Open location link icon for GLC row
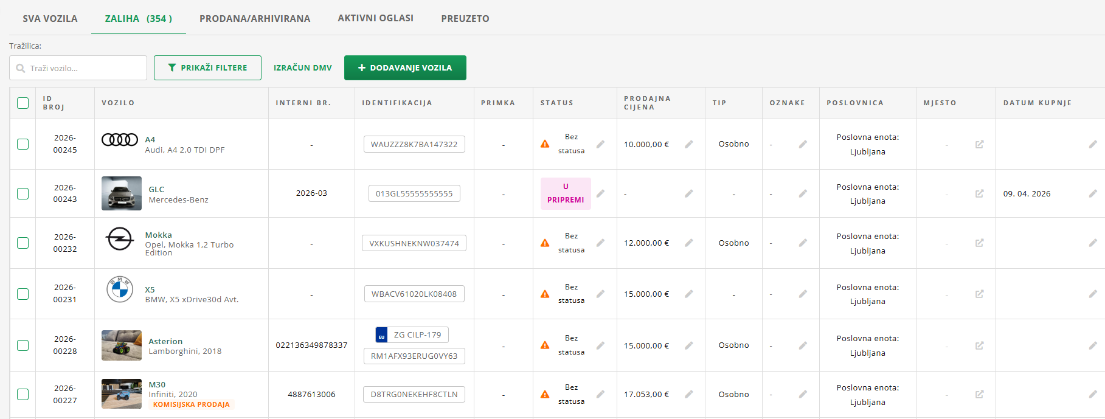Viewport: 1105px width, 419px height. [x=979, y=193]
